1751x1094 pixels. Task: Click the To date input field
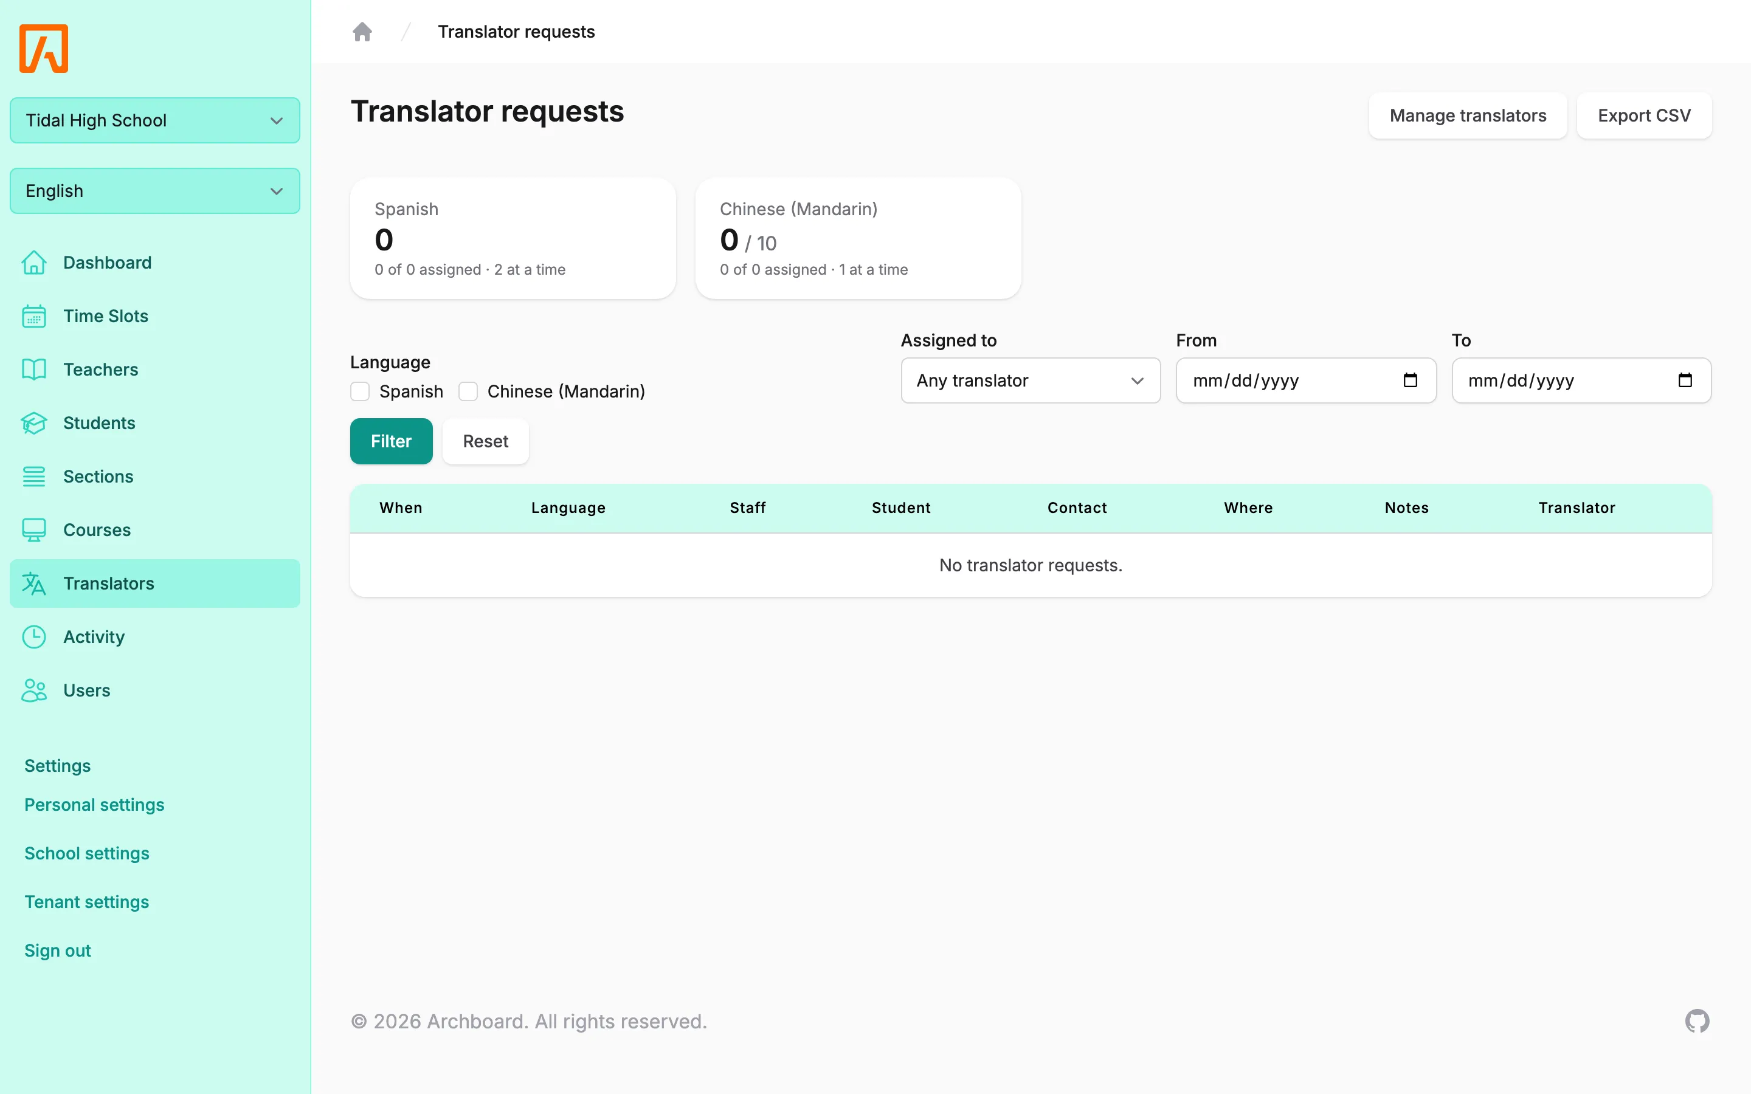pos(1581,380)
